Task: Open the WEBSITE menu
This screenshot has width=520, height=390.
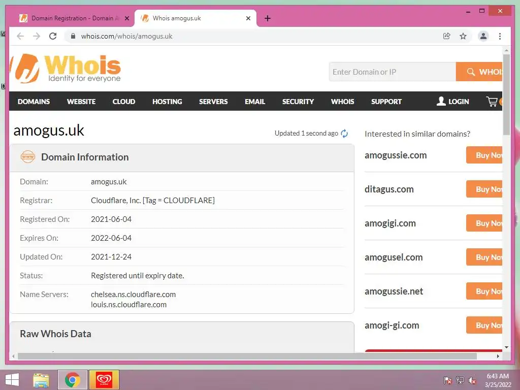Action: (x=81, y=102)
